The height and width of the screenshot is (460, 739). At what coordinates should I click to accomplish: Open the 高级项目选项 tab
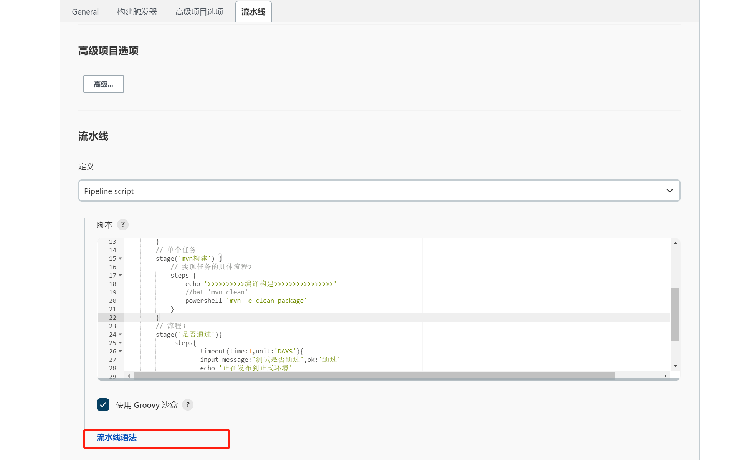(x=199, y=12)
